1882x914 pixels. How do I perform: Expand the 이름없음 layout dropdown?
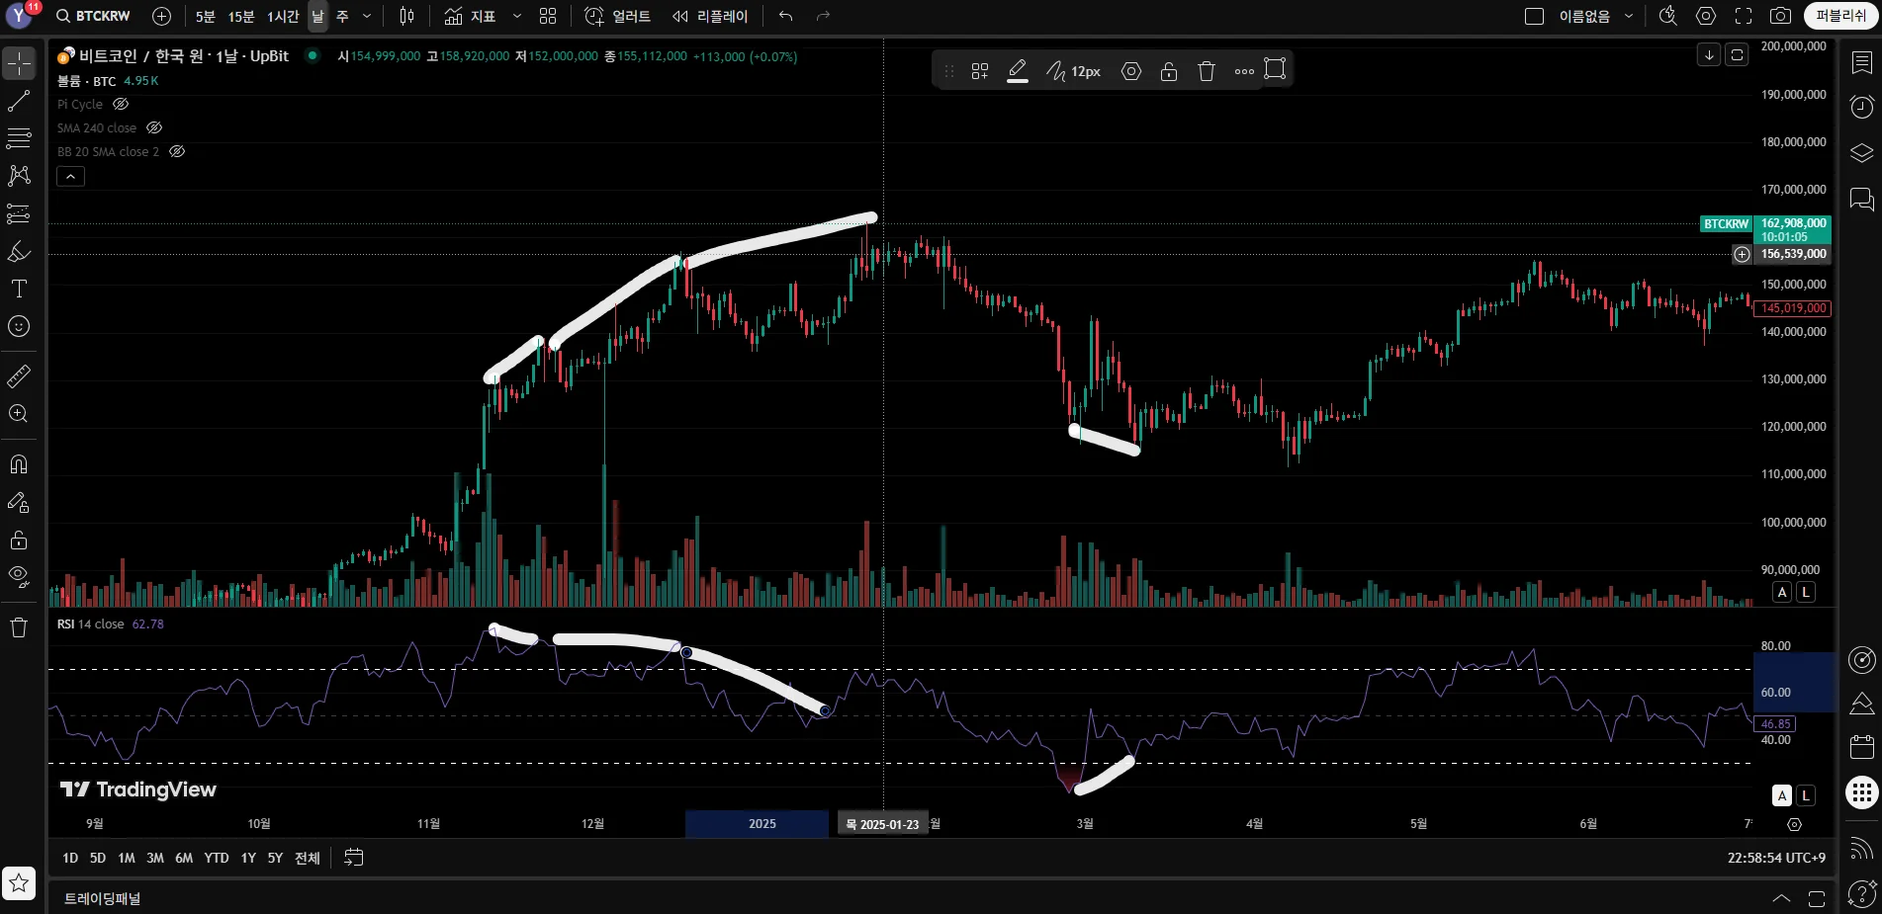coord(1629,16)
